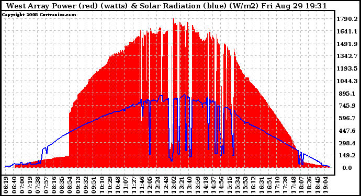361x196 pixels.
Task: Click the '08:54' time label
Action: point(70,185)
